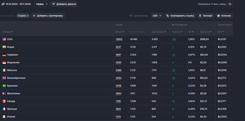Viewport: 245px width, 121px height.
Task: Click the refresh icon next to Обновлено
Action: [x=230, y=4]
